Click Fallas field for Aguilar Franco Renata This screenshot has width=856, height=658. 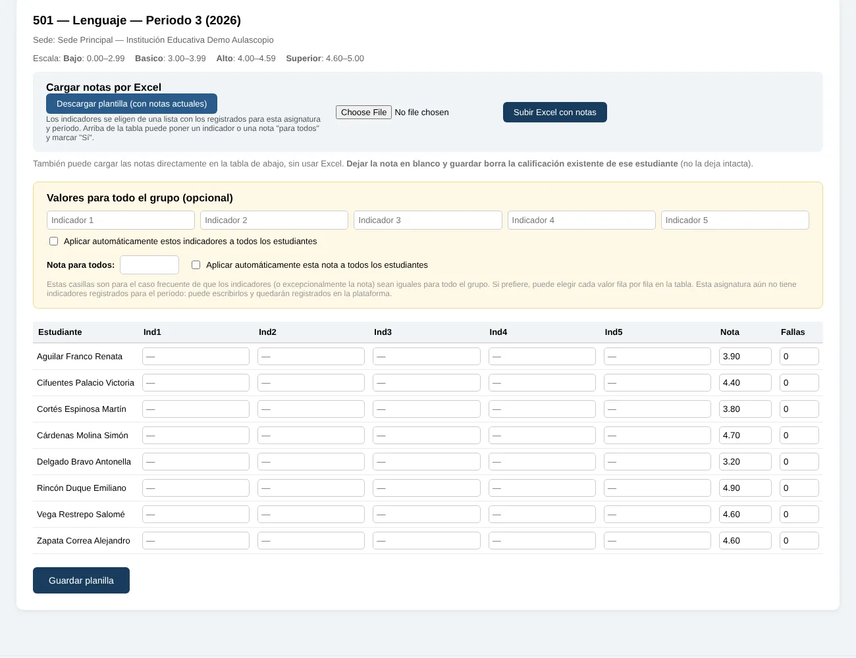click(x=799, y=357)
